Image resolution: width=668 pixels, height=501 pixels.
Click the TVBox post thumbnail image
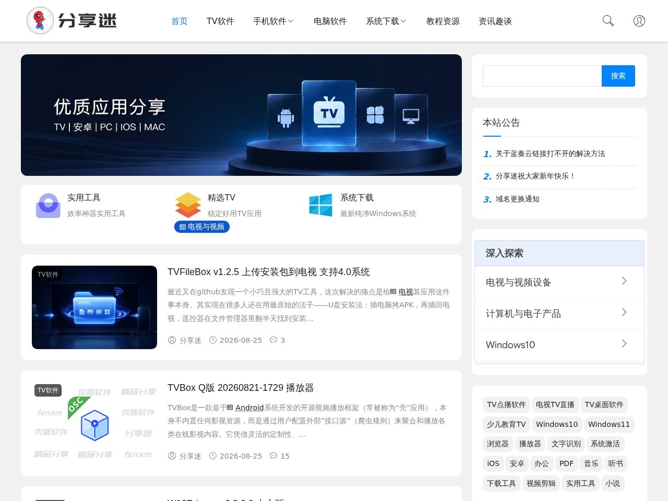[94, 423]
